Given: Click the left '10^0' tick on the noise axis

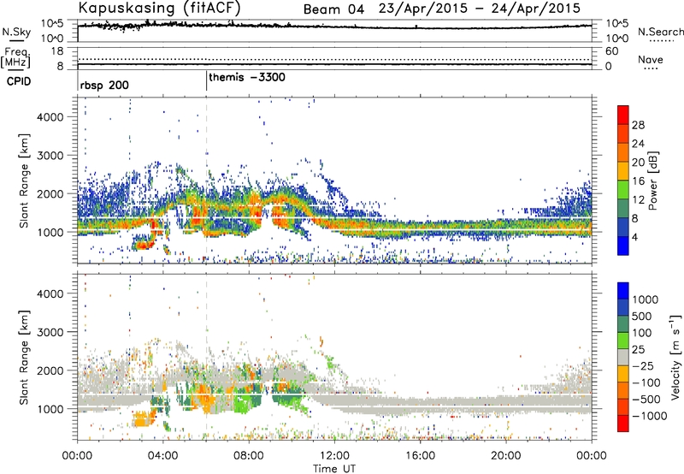Looking at the screenshot, I should pos(52,39).
